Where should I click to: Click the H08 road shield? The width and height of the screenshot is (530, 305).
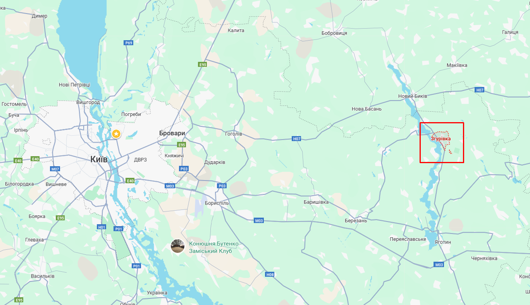click(270, 274)
